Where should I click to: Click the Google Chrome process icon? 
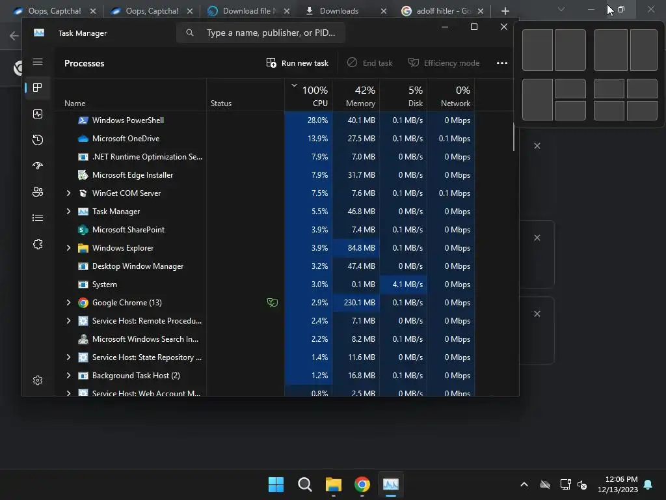pyautogui.click(x=83, y=303)
